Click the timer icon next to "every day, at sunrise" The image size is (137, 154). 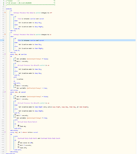pos(5,54)
